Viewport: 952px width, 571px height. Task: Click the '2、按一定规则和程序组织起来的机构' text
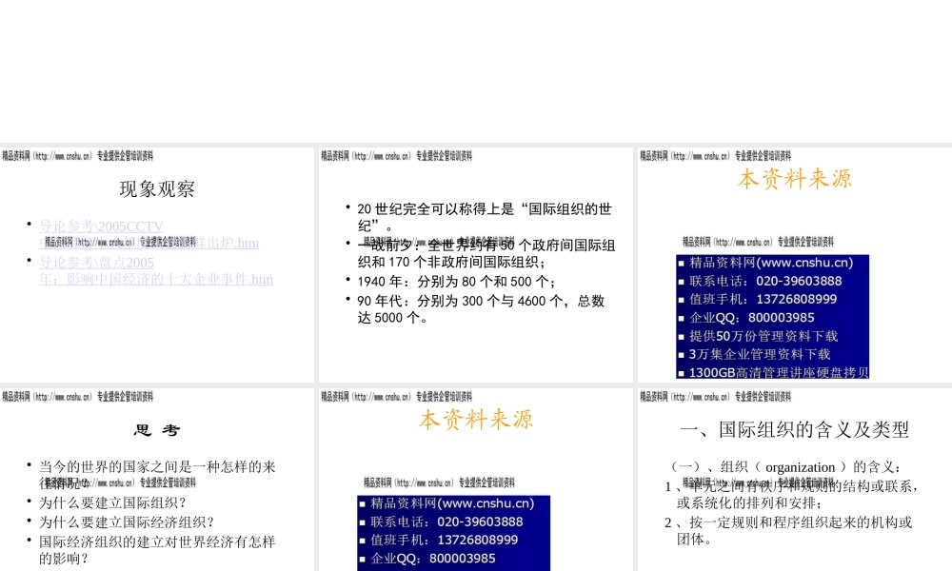[x=794, y=522]
